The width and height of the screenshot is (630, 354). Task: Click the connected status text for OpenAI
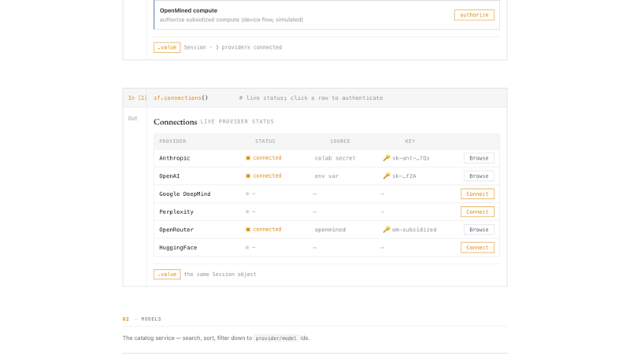(267, 175)
